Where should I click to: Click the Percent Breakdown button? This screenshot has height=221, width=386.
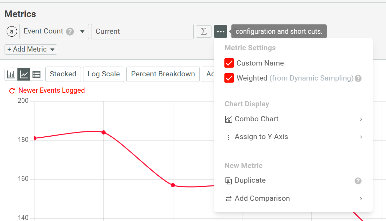tap(163, 74)
